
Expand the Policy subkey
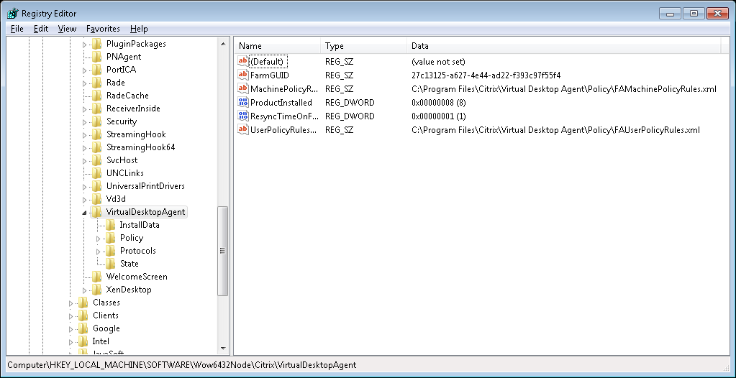coord(99,239)
